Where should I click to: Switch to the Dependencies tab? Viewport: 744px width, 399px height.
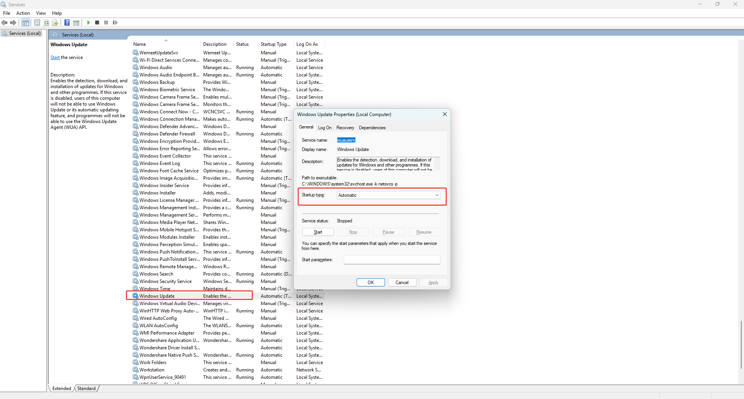(372, 128)
